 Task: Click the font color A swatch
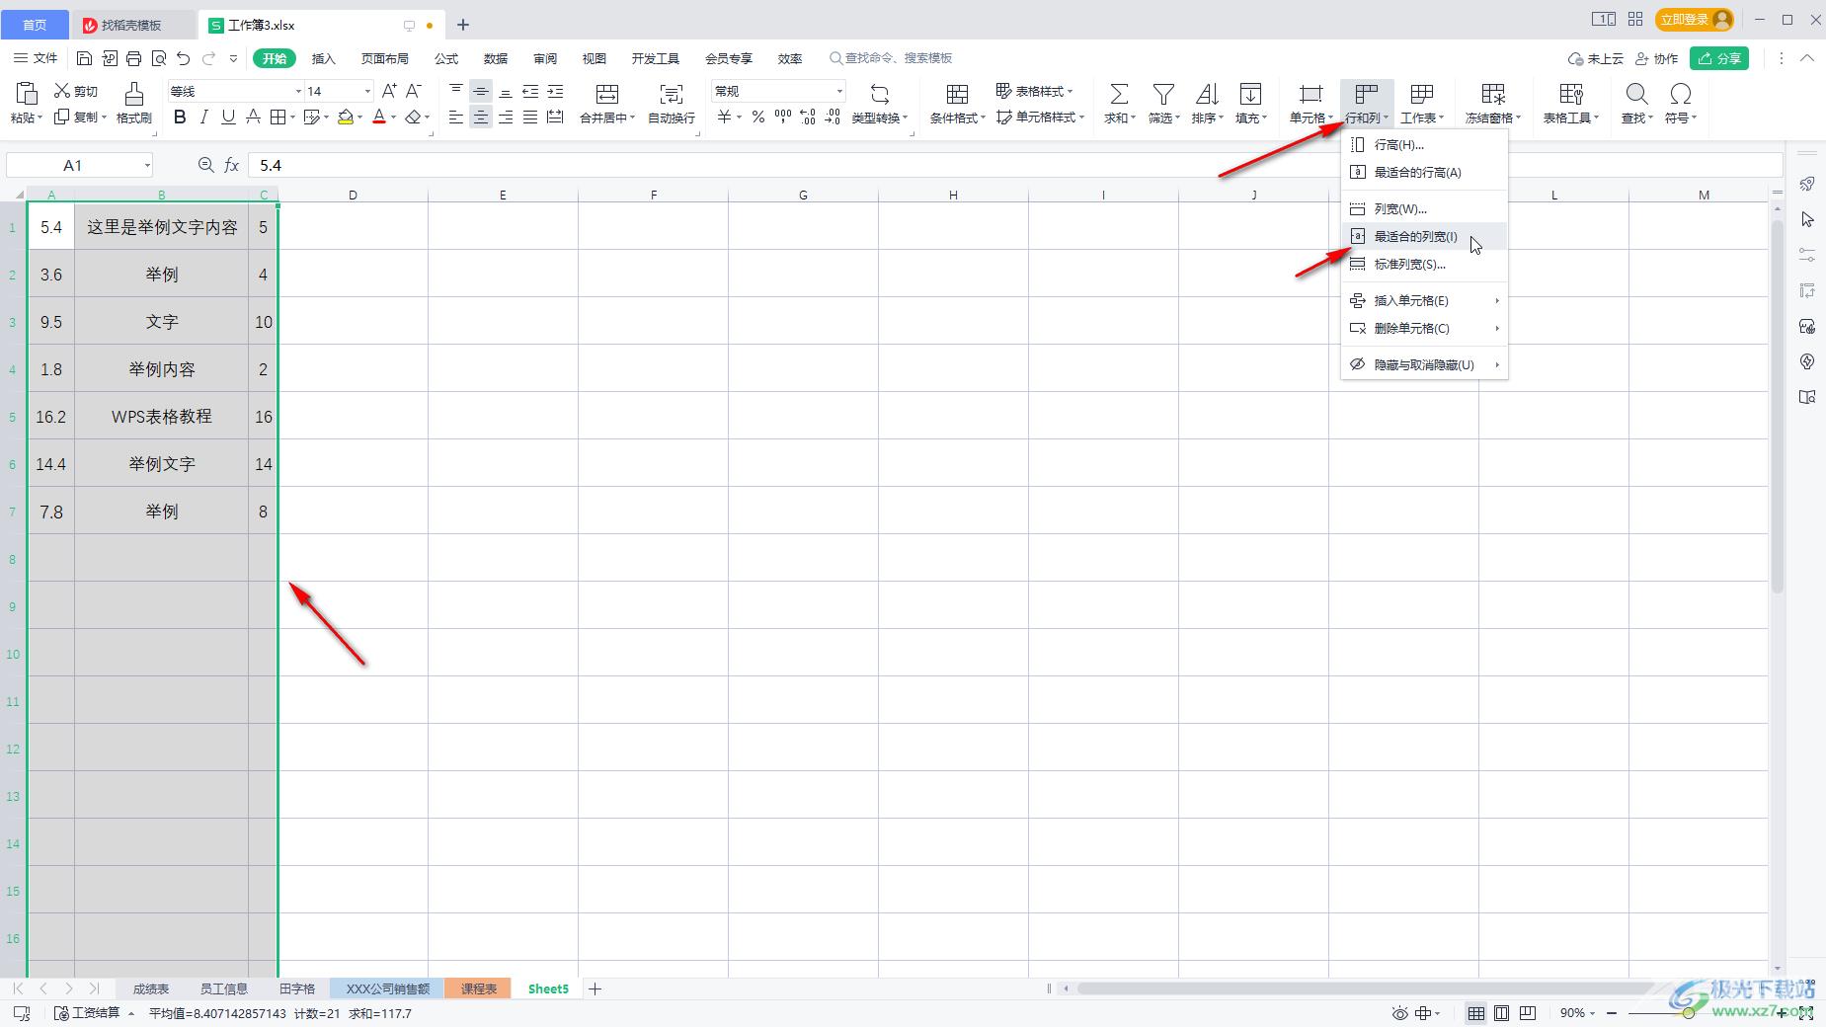coord(379,118)
